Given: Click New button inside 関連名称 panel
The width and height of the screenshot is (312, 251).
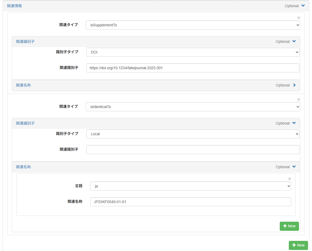Looking at the screenshot, I should tap(289, 226).
